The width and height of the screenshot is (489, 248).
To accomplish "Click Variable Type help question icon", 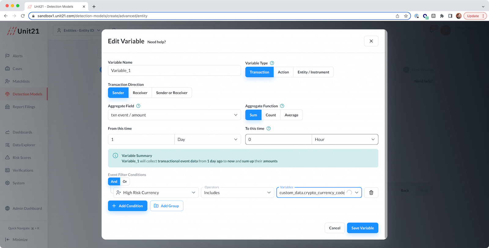I will pos(272,63).
